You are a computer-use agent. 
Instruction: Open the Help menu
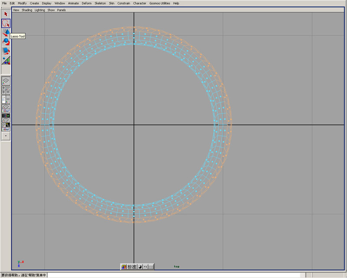pyautogui.click(x=176, y=3)
